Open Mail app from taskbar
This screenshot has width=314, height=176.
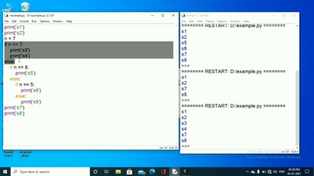coord(141,172)
